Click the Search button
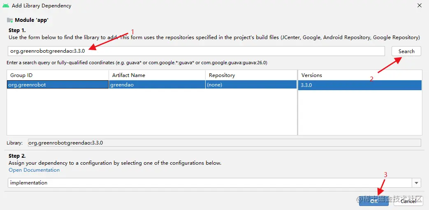This screenshot has height=210, width=429. 406,51
